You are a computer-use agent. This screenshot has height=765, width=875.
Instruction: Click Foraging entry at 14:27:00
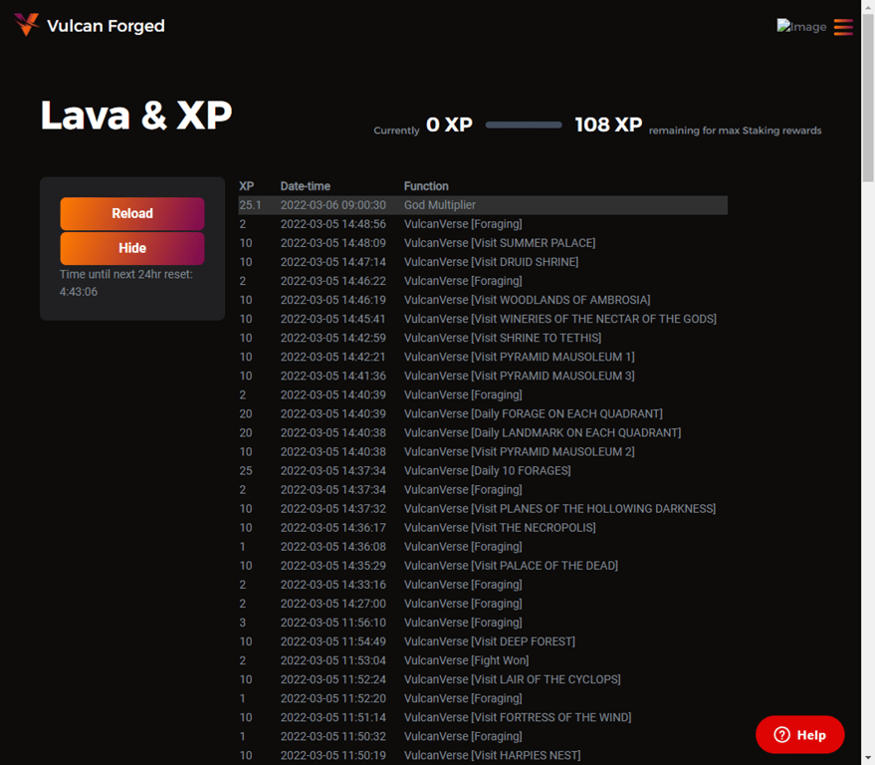pyautogui.click(x=463, y=604)
